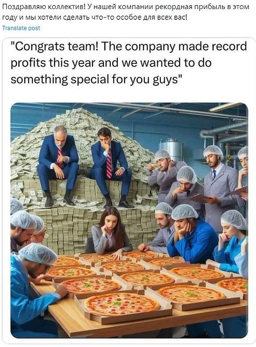Click the overhead pipes in the factory
Screen dimensions: 256x347
(x=224, y=133)
